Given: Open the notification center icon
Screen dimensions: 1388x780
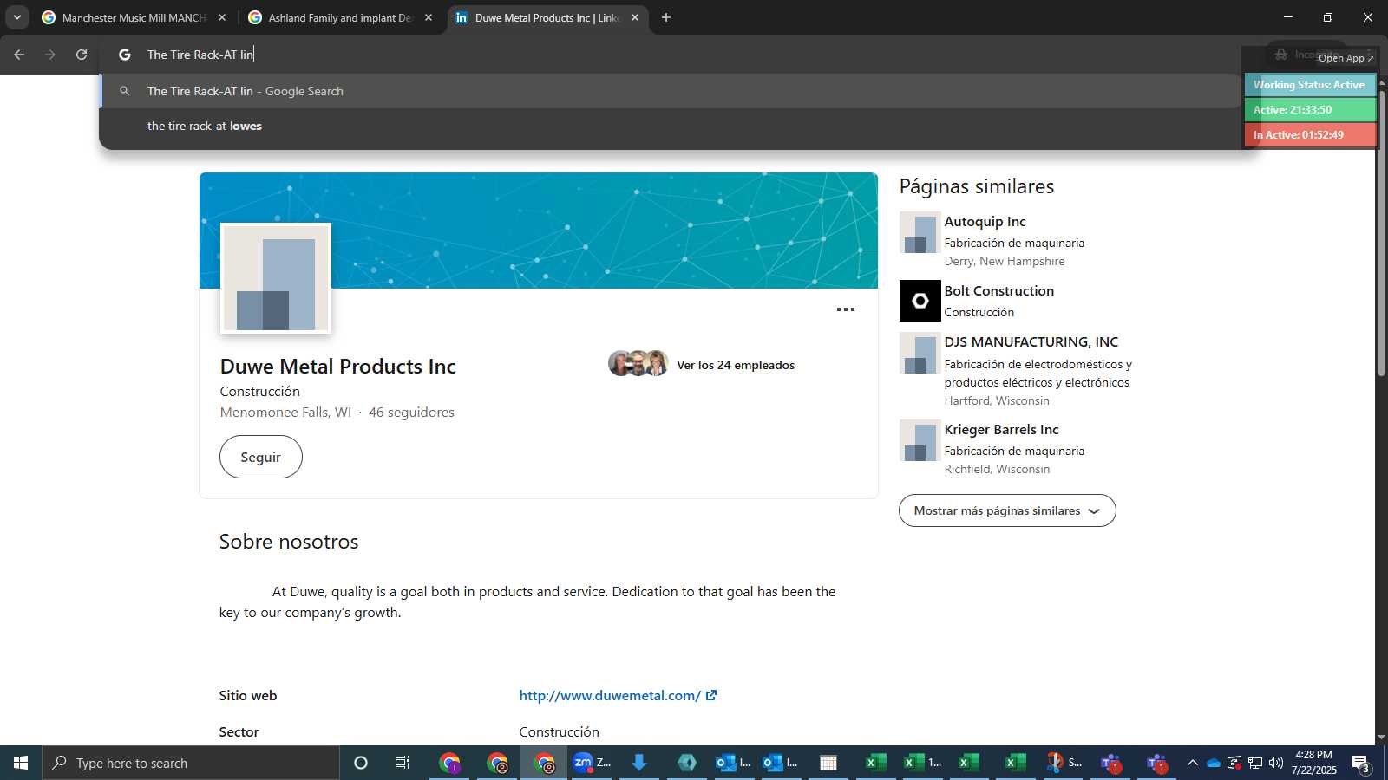Looking at the screenshot, I should point(1361,764).
